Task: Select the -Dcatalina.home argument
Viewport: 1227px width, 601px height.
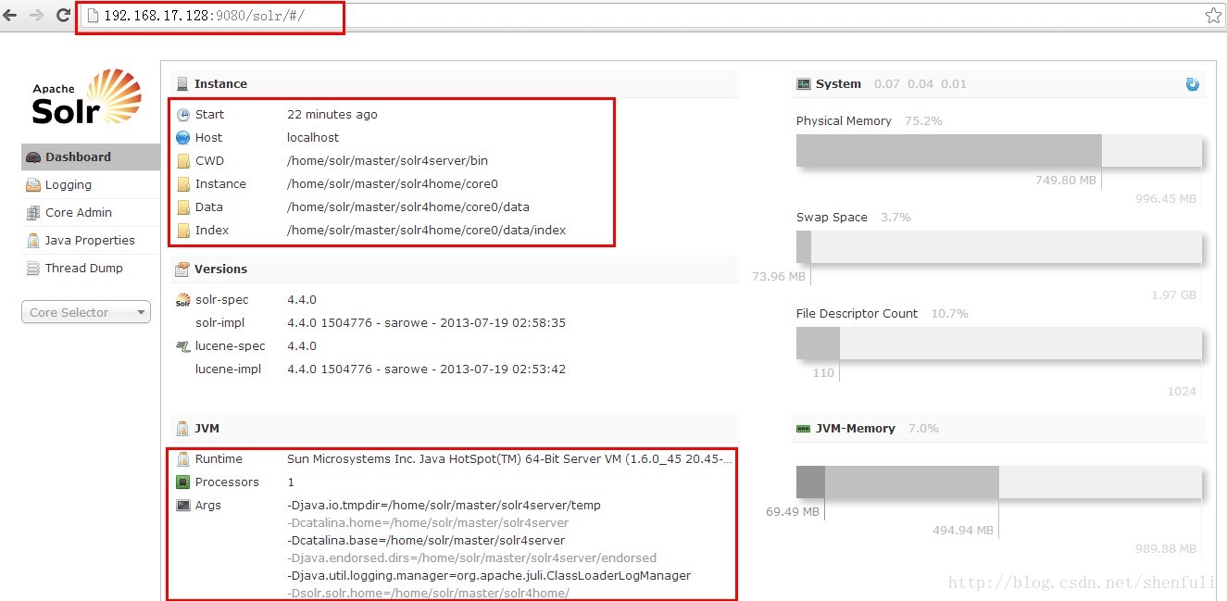Action: pyautogui.click(x=428, y=523)
